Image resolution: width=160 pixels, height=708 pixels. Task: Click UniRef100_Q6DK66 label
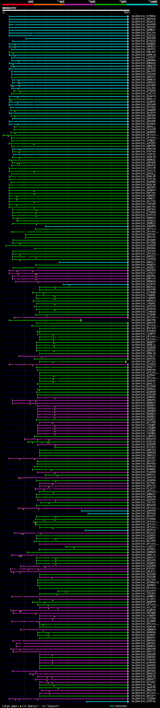coord(143,632)
